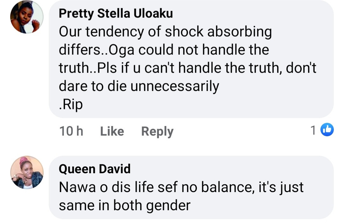Viewport: 344px width, 223px height.
Task: Click the ".Rip" line in Stella's comment
Action: [71, 104]
